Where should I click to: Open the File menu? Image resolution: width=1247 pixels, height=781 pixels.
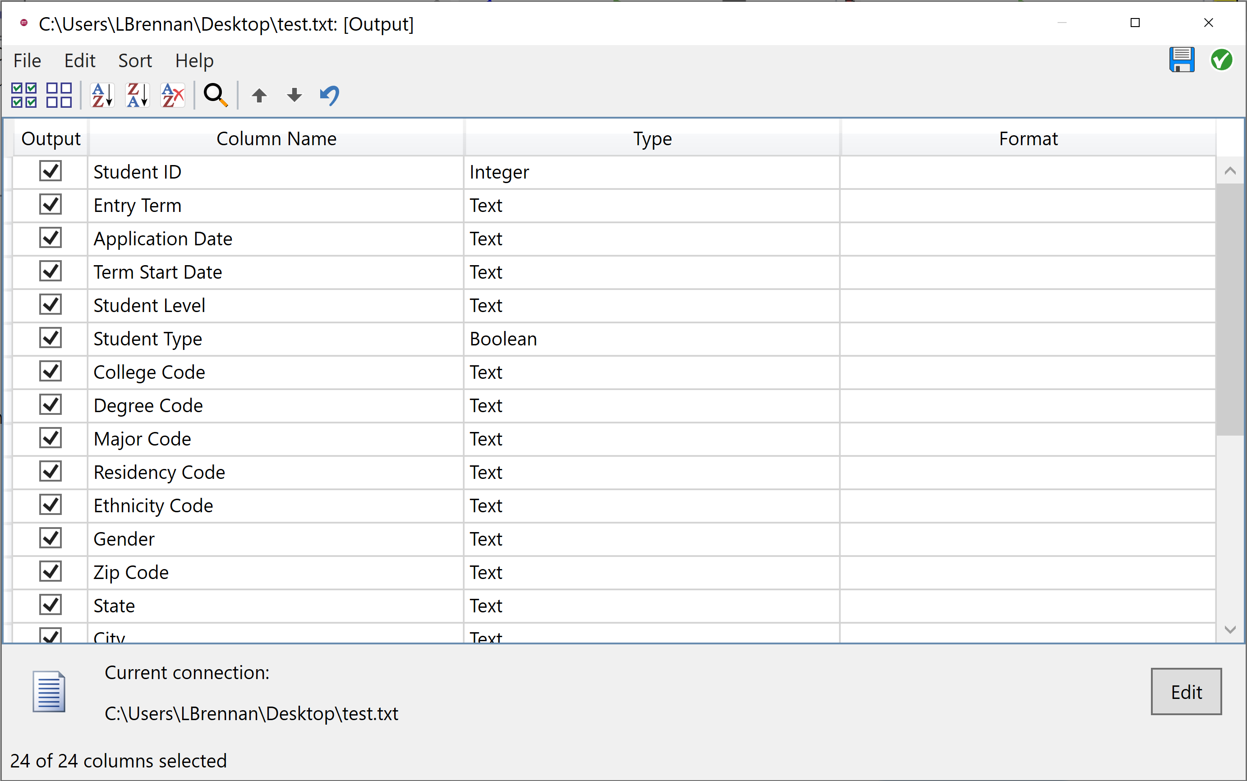[27, 61]
